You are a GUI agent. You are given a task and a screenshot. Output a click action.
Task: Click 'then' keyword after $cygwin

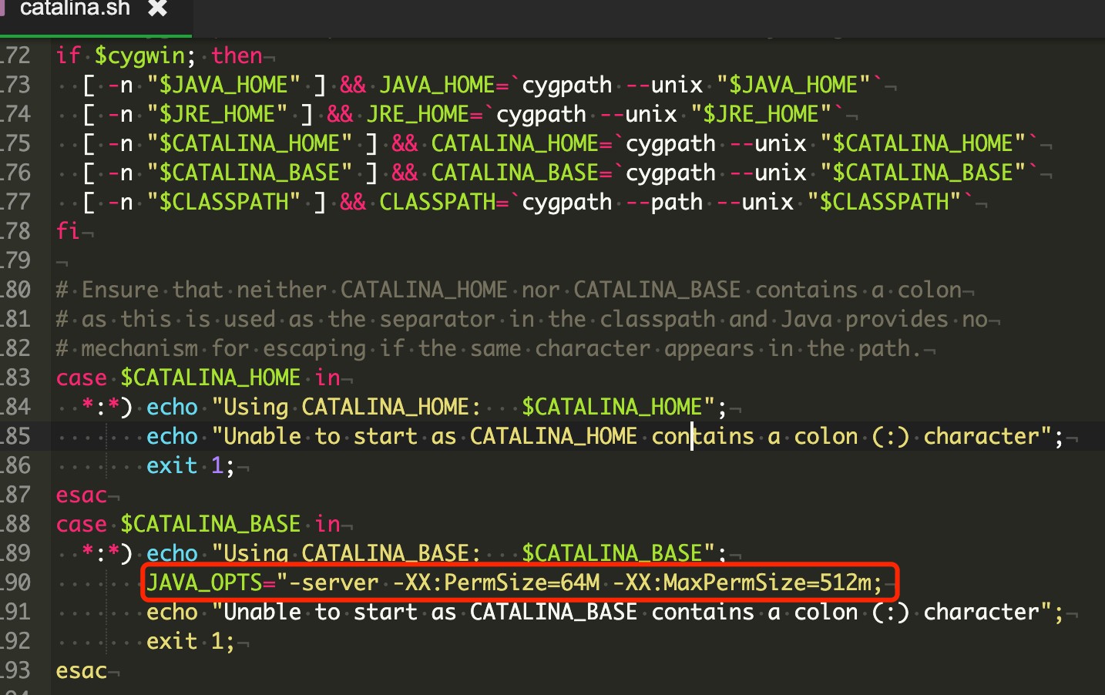[x=237, y=55]
